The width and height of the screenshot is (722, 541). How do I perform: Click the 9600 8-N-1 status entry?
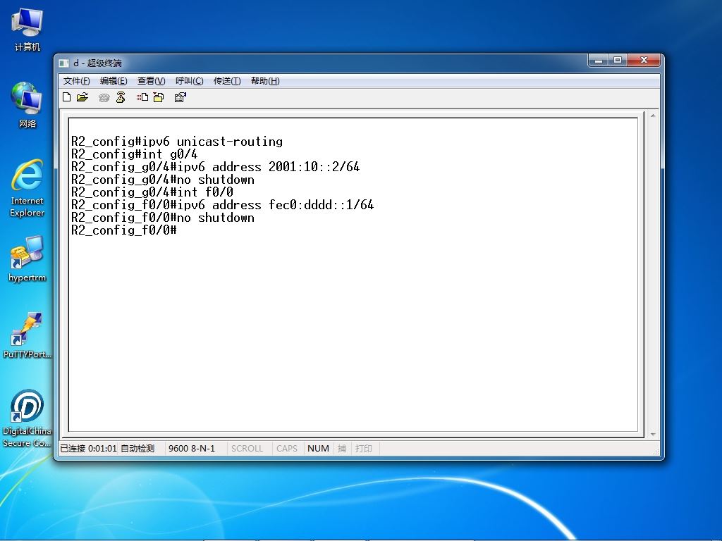point(192,448)
